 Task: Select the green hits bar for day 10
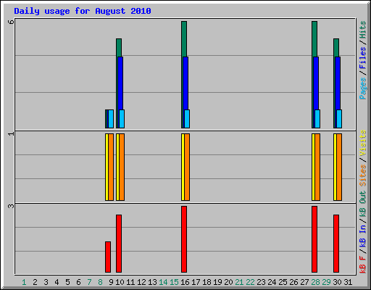pyautogui.click(x=119, y=48)
